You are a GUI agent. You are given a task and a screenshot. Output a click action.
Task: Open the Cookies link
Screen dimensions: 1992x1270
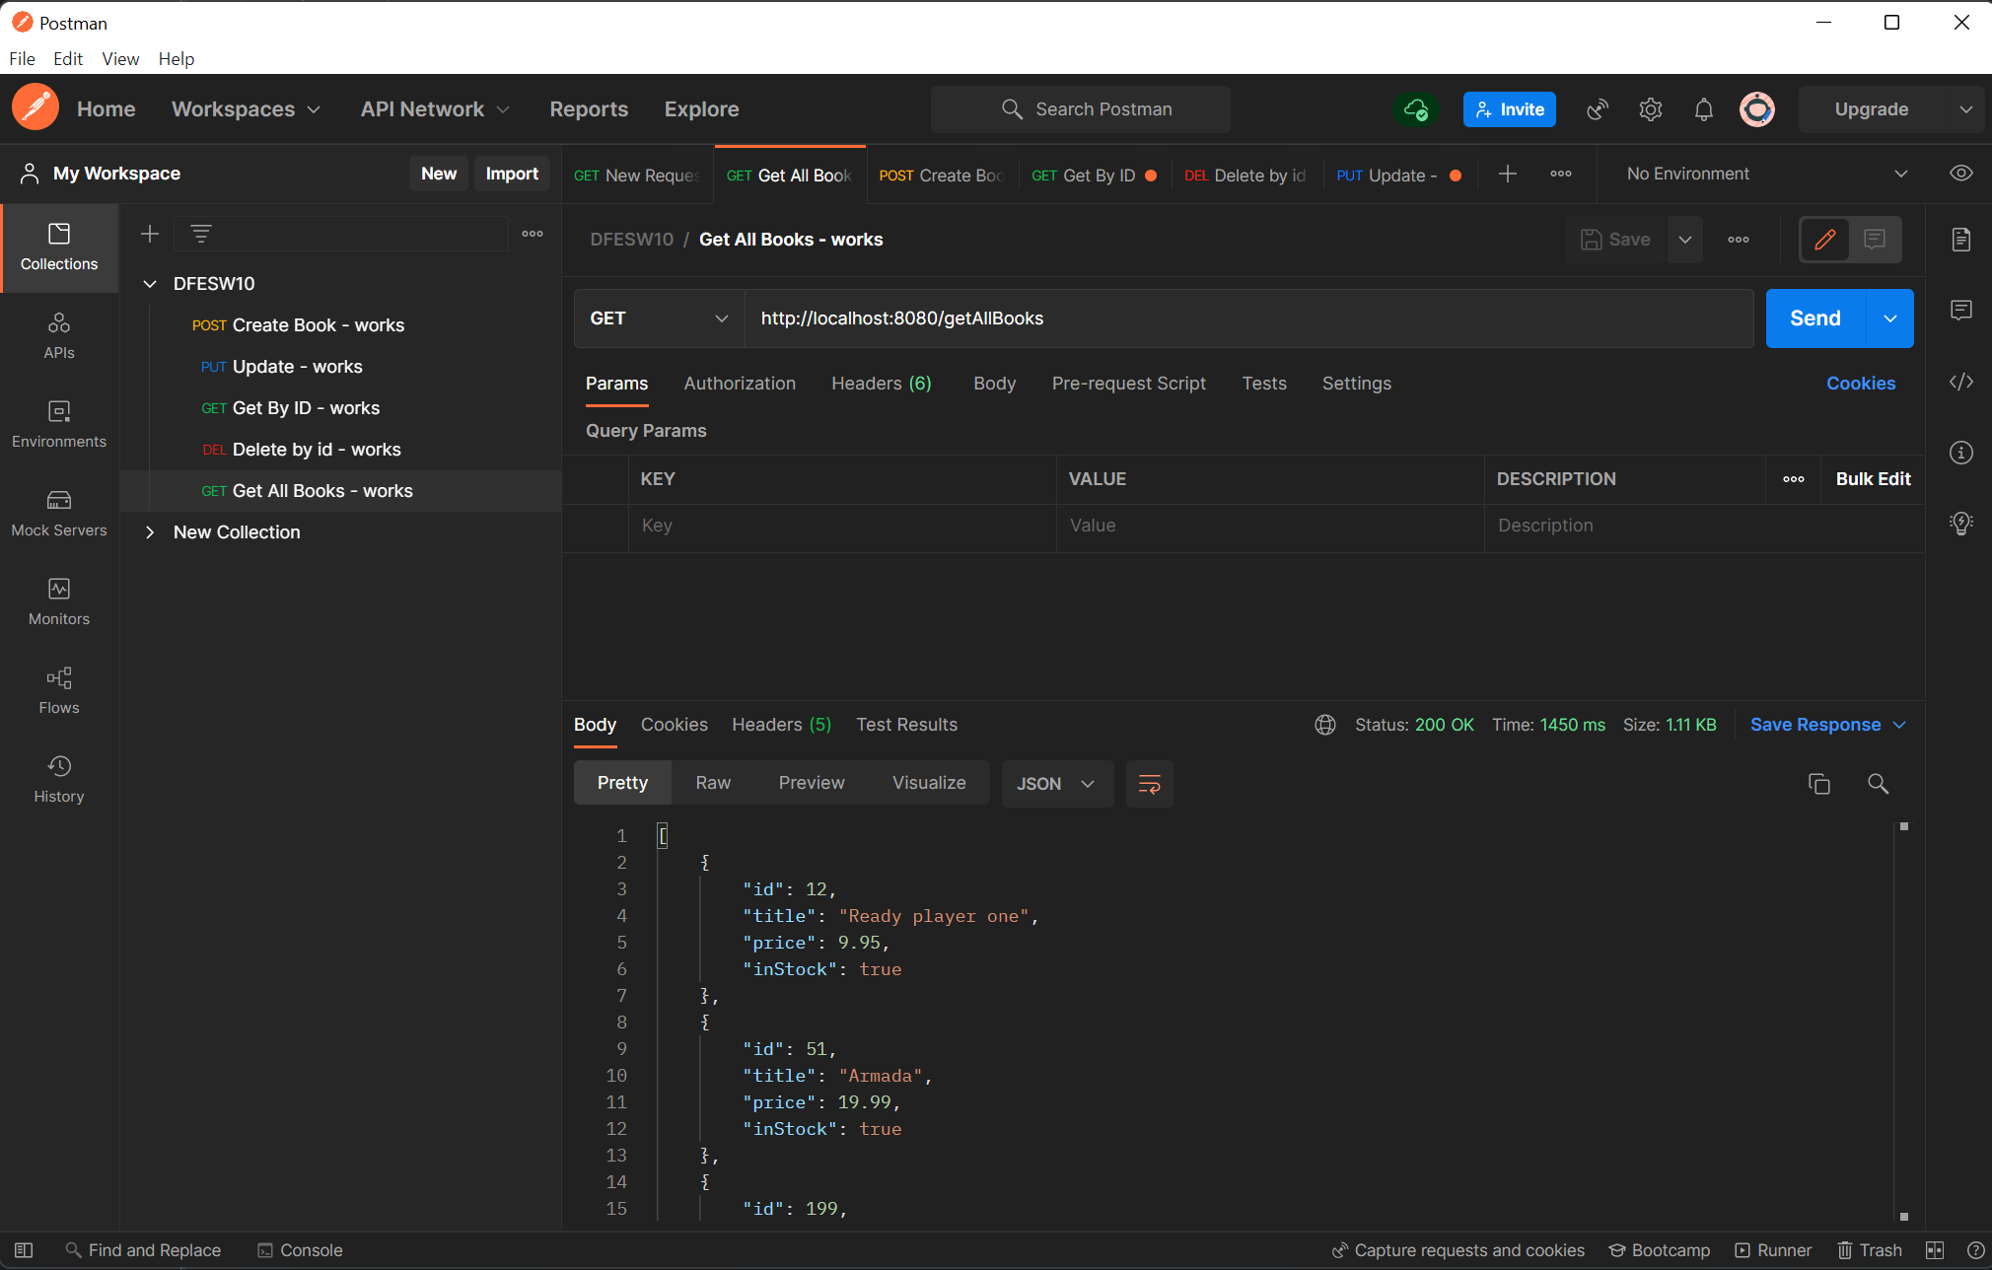click(x=1860, y=384)
